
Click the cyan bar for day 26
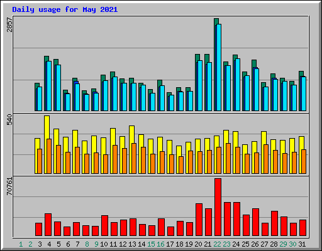pyautogui.click(x=257, y=90)
